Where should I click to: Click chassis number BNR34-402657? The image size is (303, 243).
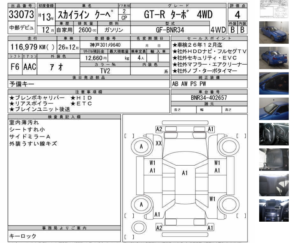[x=209, y=98]
